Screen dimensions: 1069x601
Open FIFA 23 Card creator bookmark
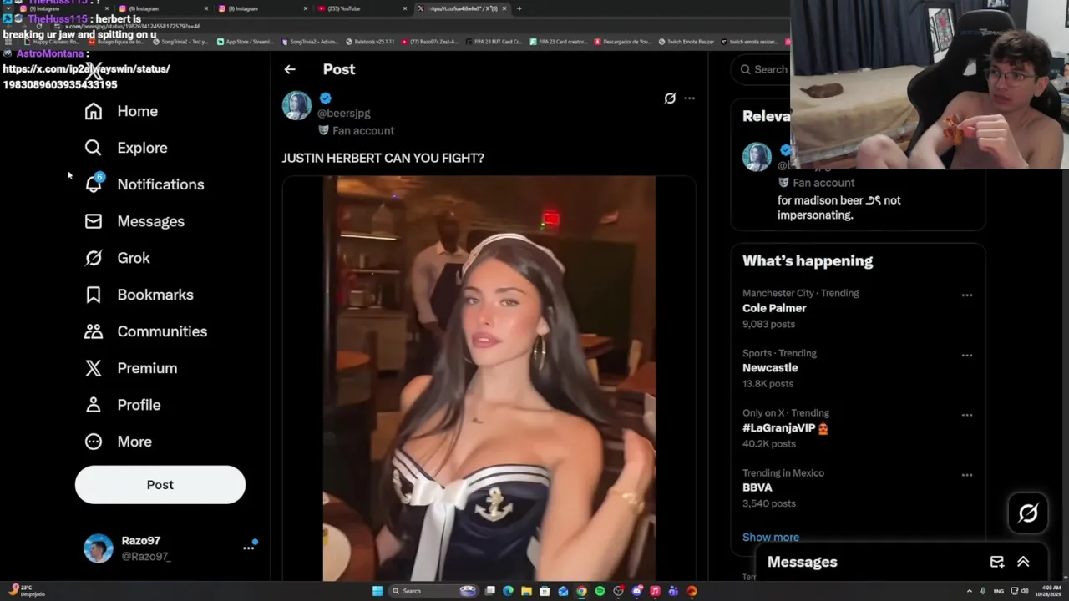point(560,41)
